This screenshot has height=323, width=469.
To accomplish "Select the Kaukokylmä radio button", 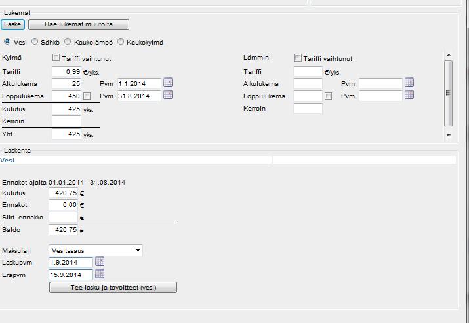I will 121,41.
